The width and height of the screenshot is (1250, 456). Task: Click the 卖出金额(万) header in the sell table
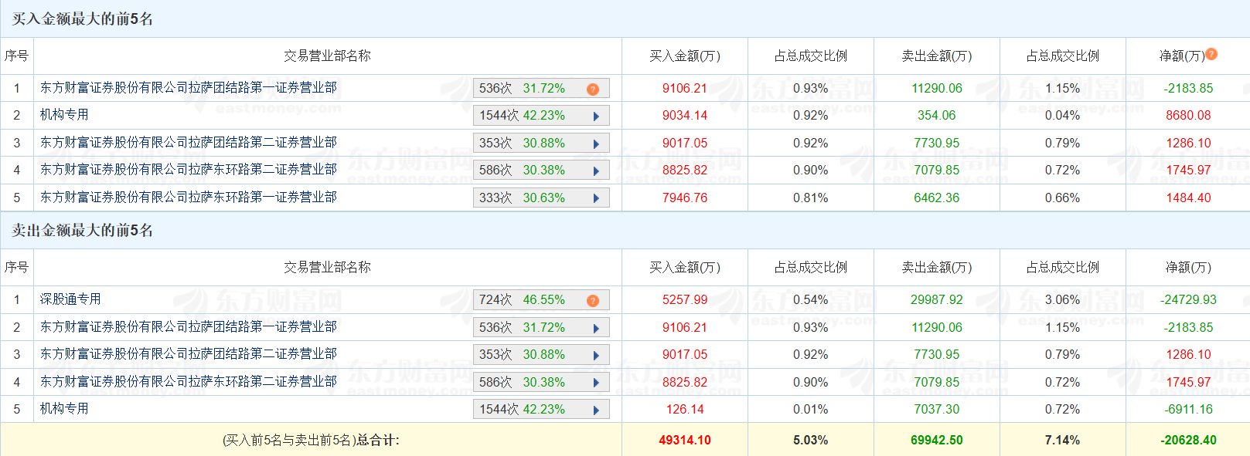[936, 268]
